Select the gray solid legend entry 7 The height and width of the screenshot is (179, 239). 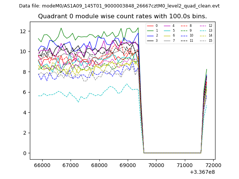click(167, 40)
